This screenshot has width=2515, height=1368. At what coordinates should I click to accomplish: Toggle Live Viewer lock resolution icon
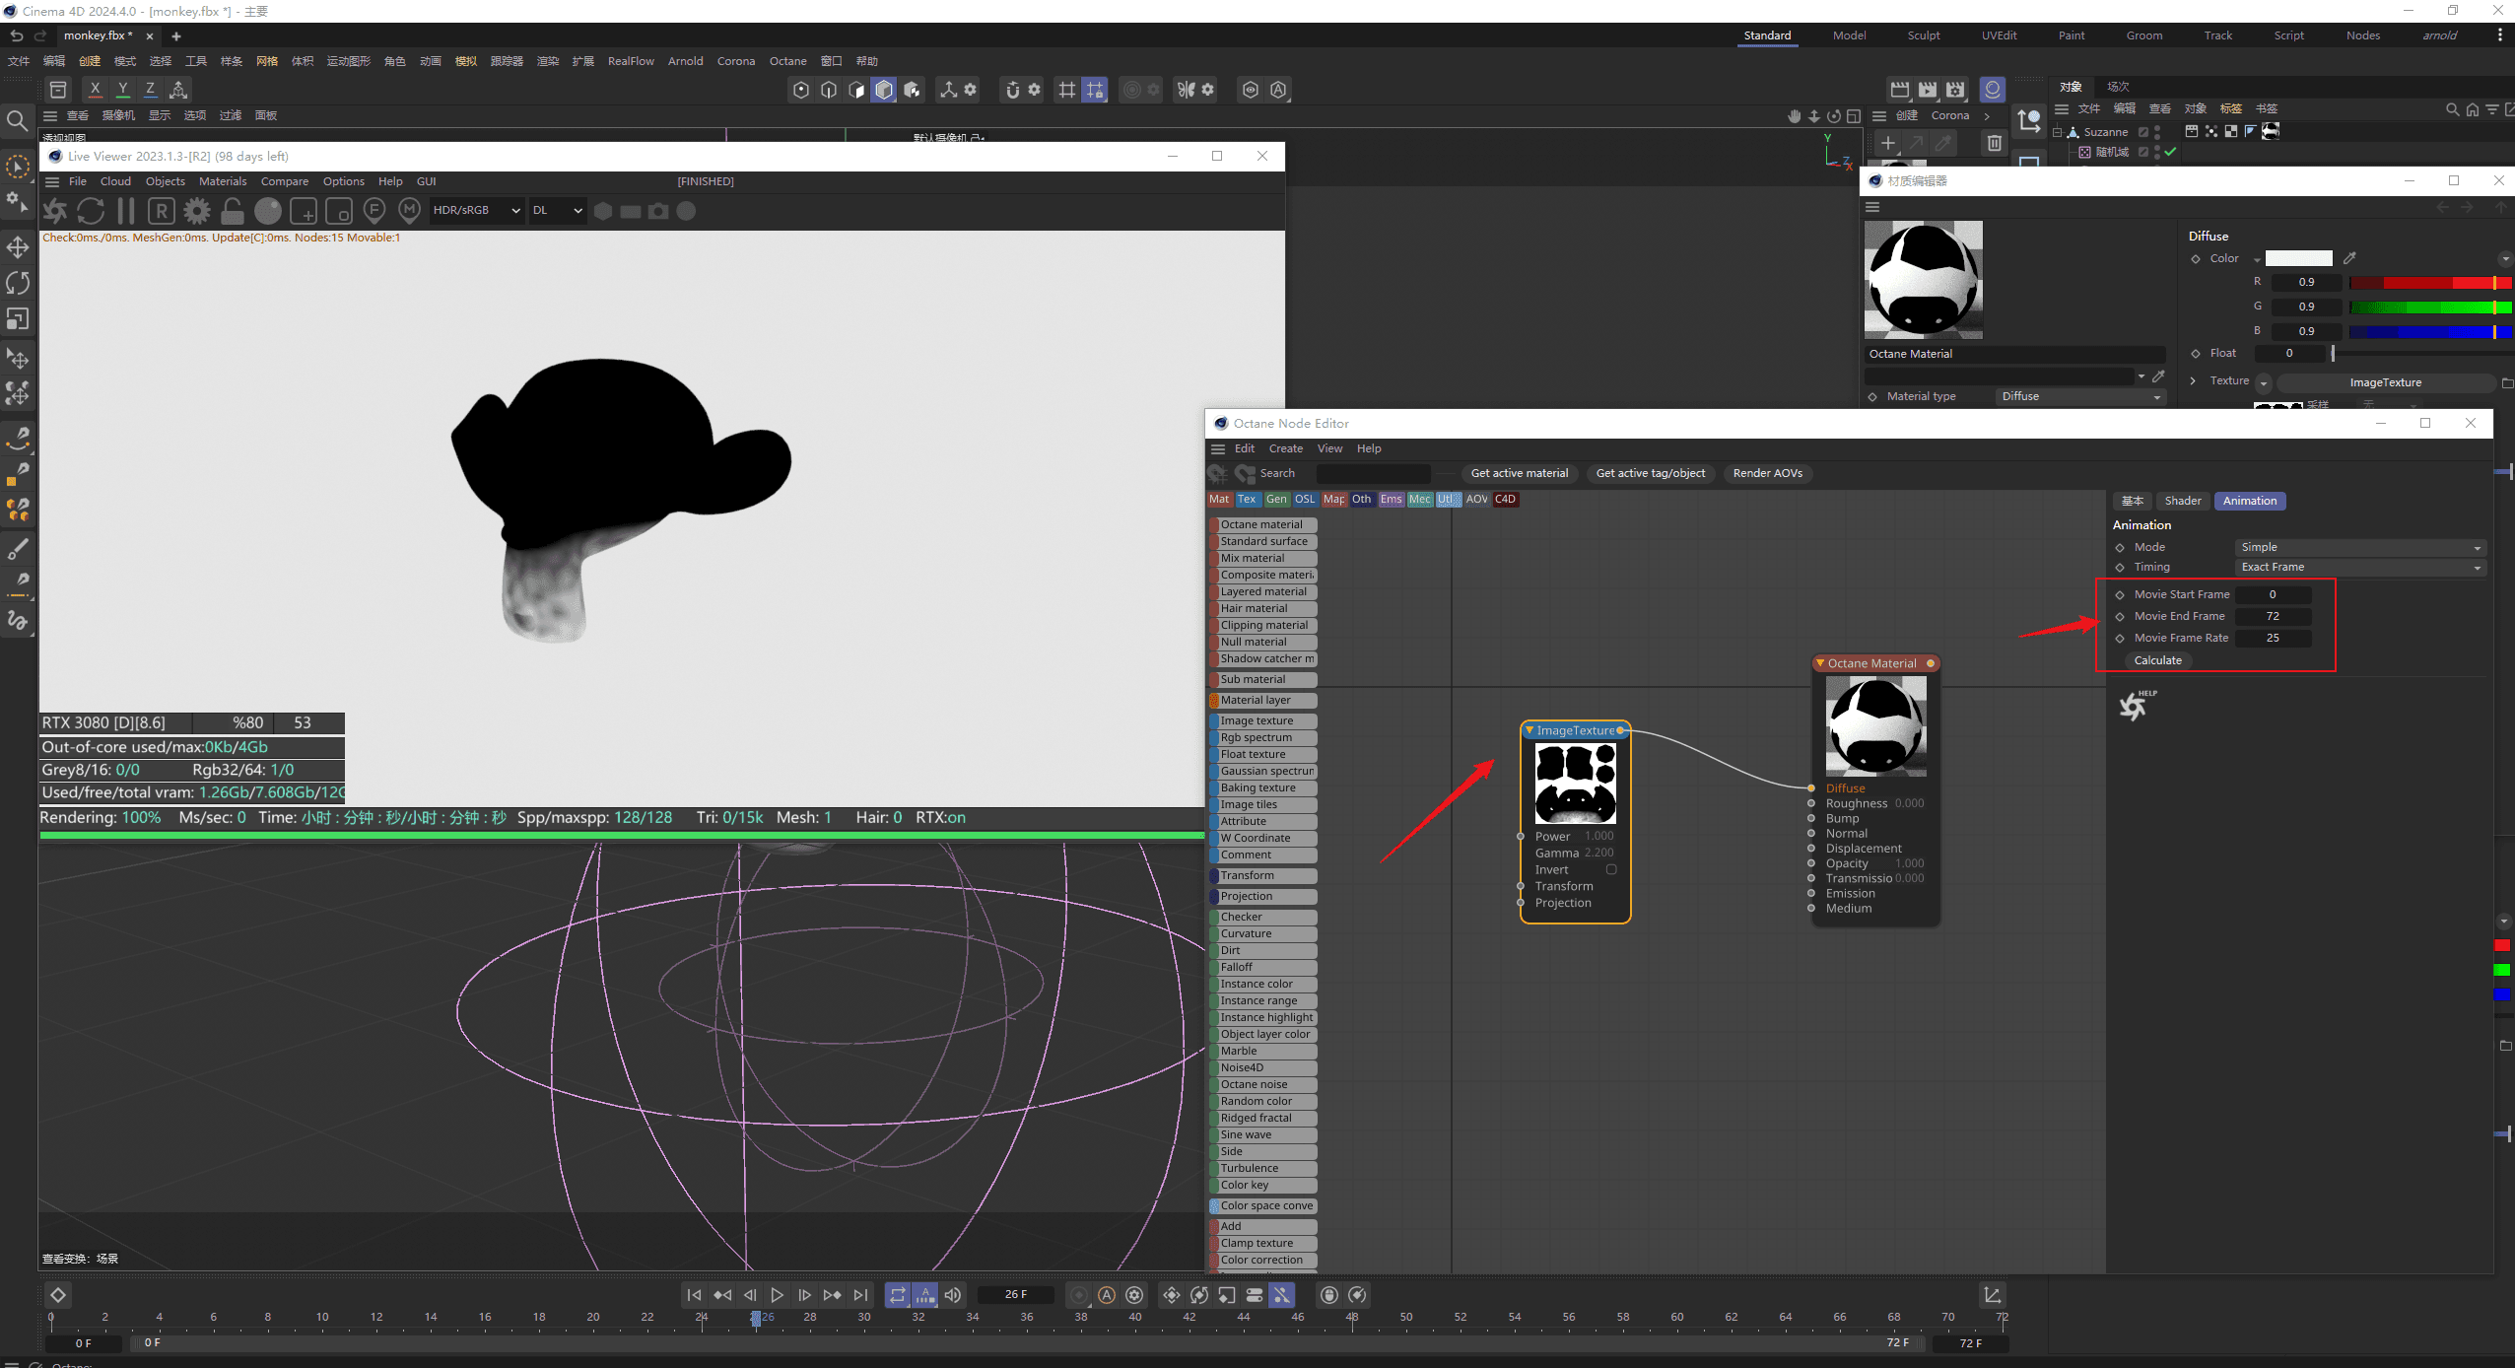point(233,210)
